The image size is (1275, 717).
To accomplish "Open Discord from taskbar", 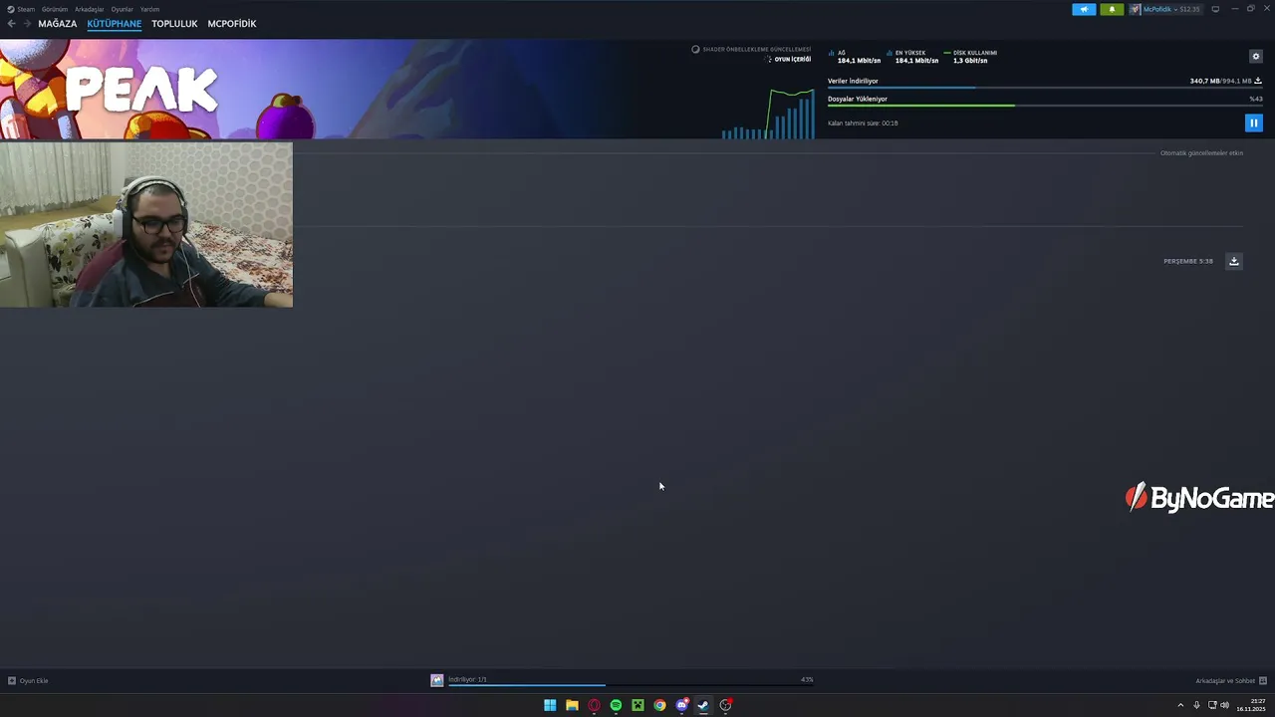I will click(681, 705).
